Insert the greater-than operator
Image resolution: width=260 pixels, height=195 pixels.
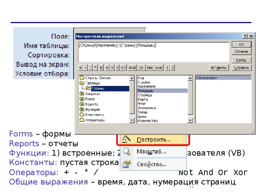point(112,68)
